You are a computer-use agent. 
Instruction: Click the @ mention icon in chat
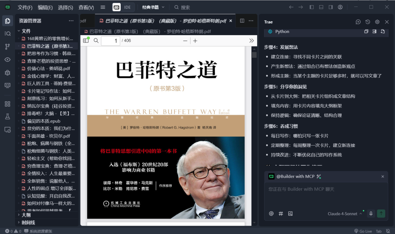[x=271, y=214]
